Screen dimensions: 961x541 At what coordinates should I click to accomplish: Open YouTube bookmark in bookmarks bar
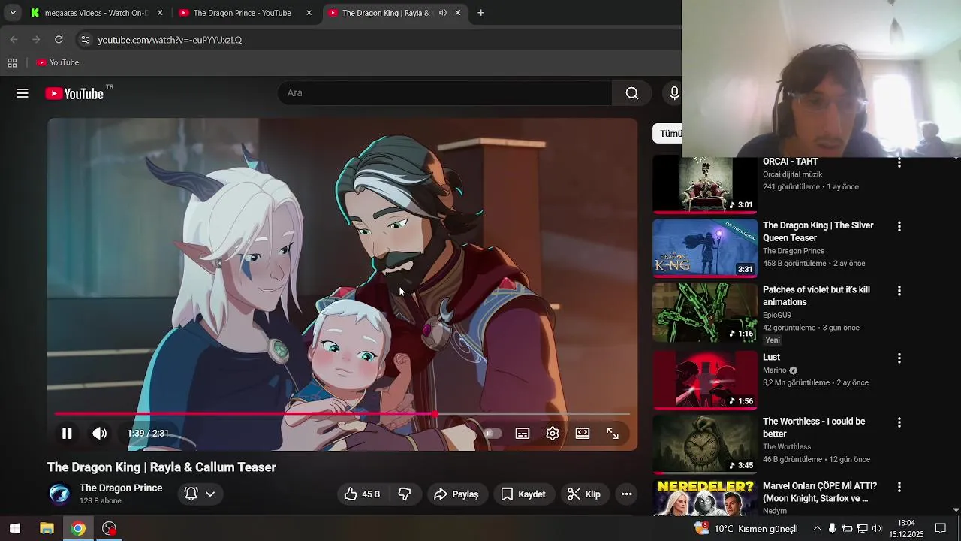[x=58, y=62]
